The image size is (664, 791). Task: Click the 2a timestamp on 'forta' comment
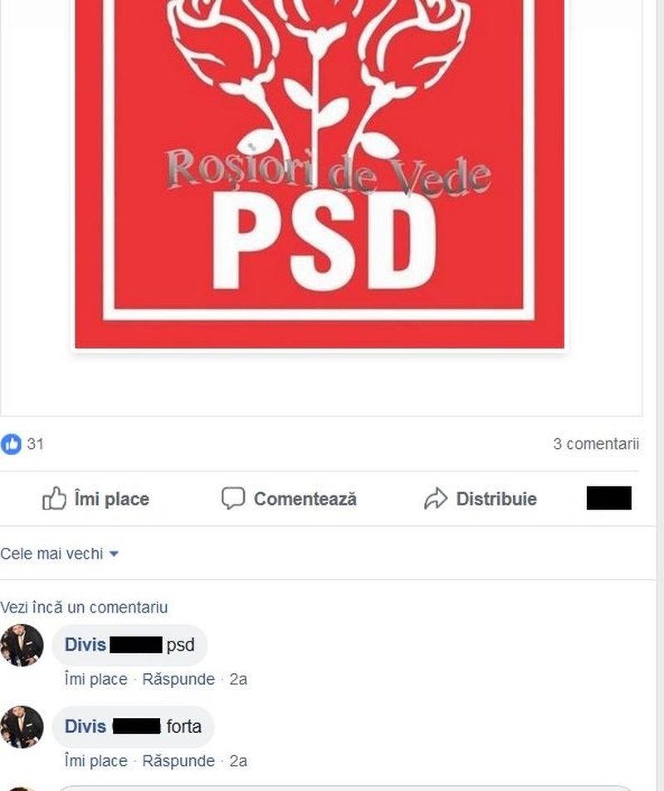click(238, 761)
